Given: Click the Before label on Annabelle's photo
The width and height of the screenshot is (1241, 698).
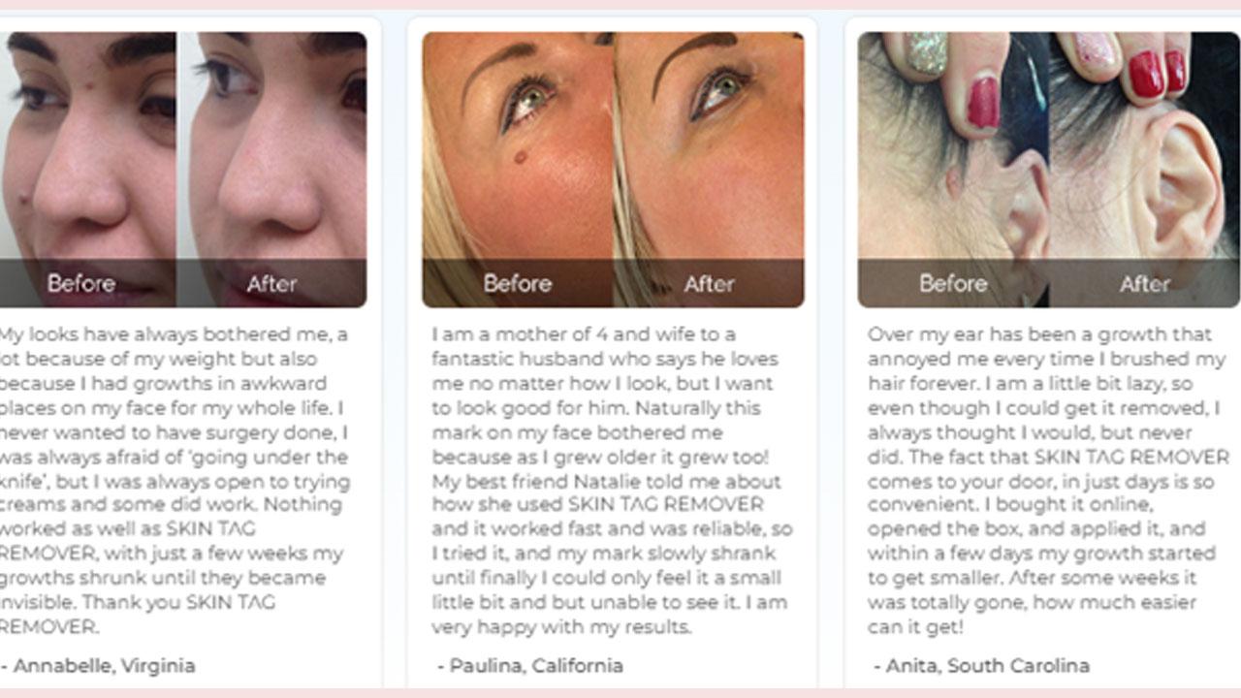Looking at the screenshot, I should pyautogui.click(x=81, y=284).
